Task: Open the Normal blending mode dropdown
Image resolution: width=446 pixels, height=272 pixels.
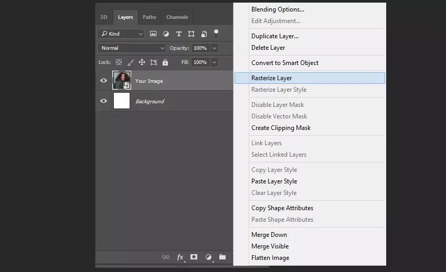Action: 132,48
